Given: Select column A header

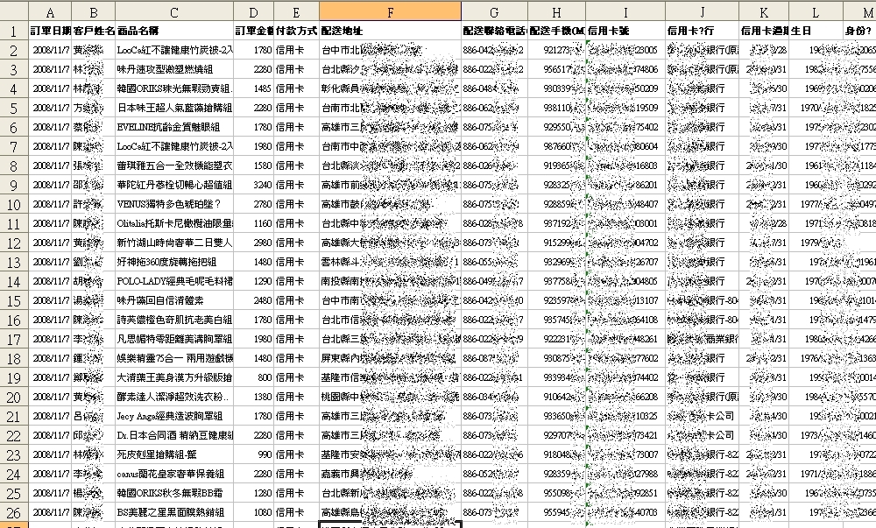Looking at the screenshot, I should 50,11.
